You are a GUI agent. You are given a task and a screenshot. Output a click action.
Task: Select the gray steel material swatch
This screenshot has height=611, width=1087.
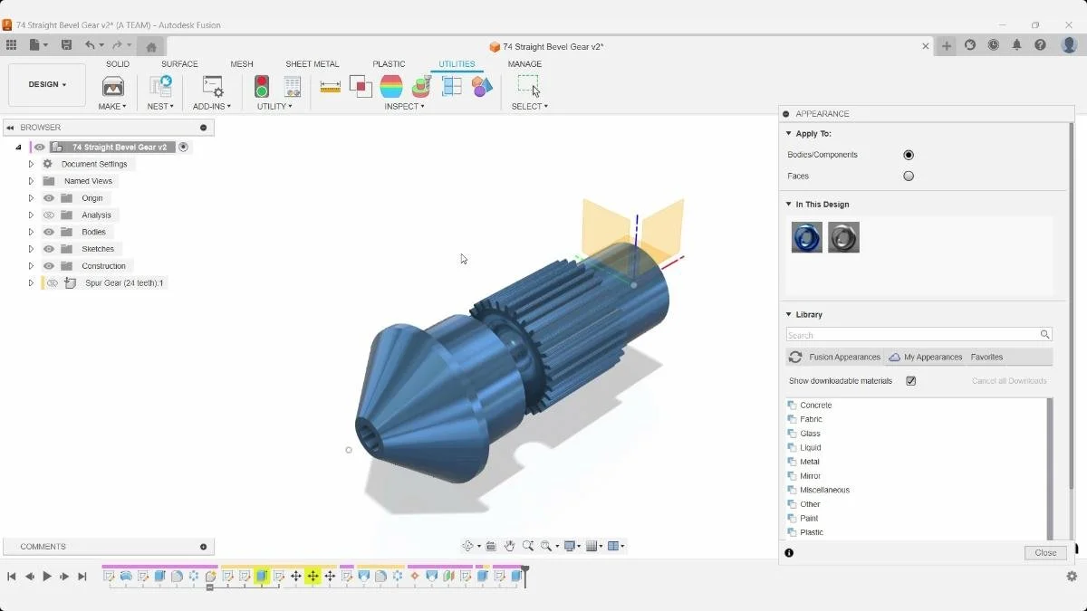point(843,237)
